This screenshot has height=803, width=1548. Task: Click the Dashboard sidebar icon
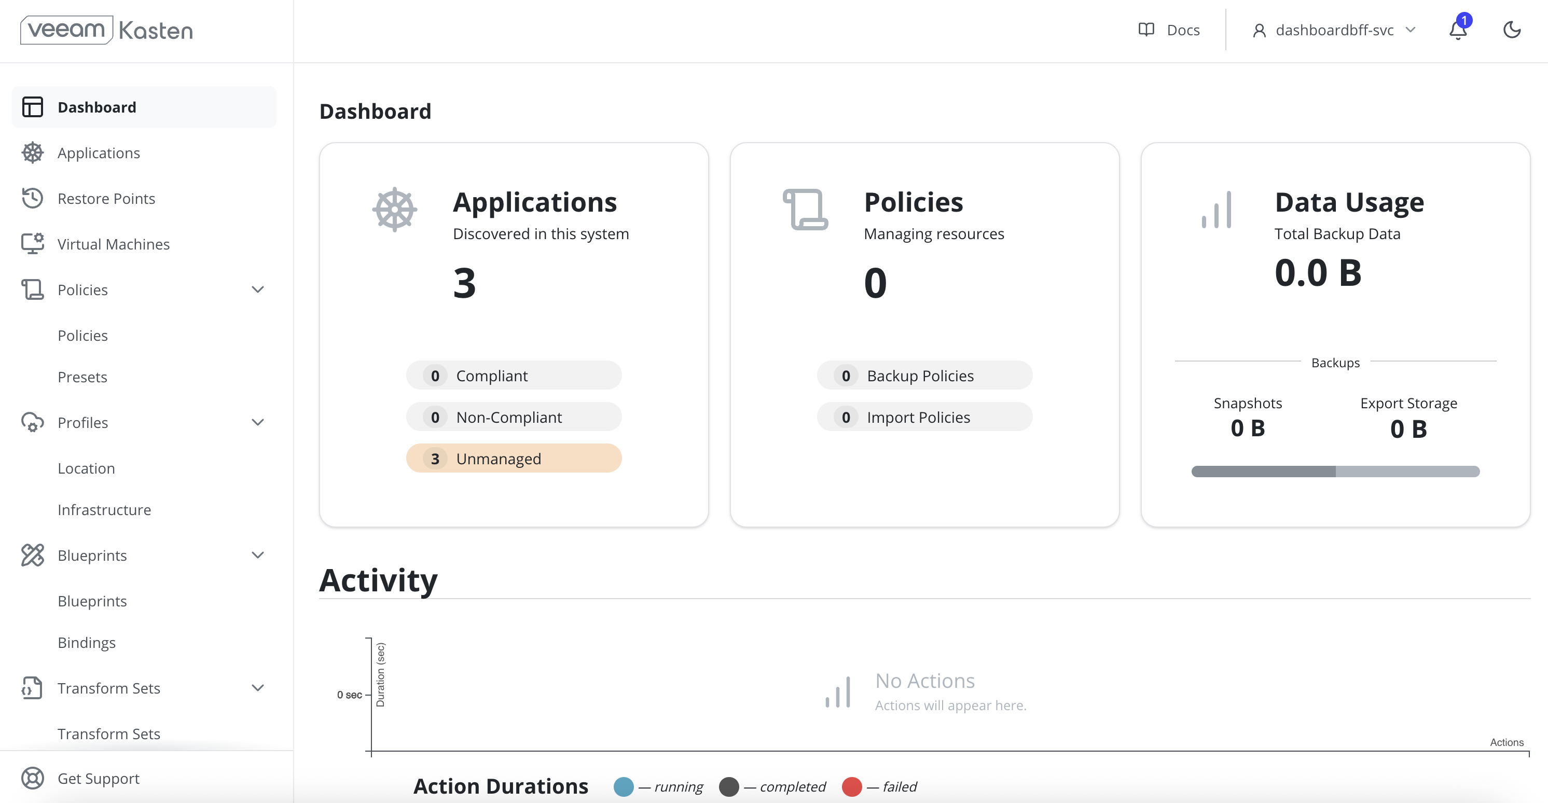pos(33,107)
